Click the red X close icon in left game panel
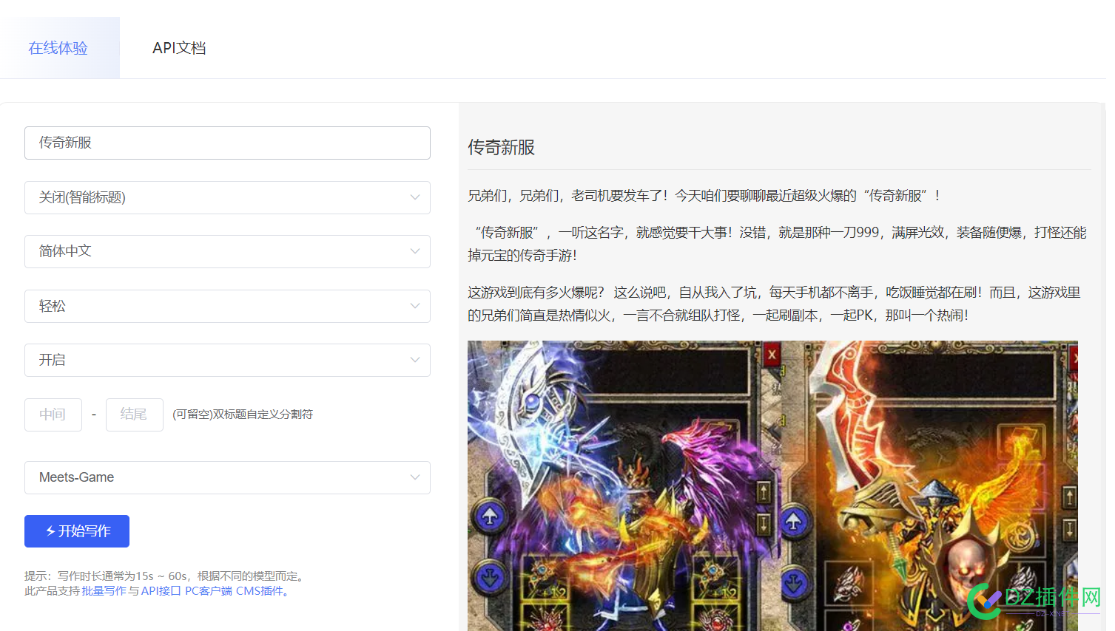The image size is (1115, 631). click(772, 354)
